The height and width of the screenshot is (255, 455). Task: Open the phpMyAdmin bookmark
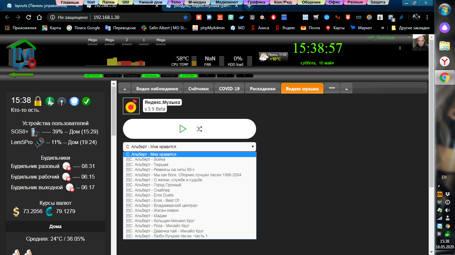click(209, 28)
